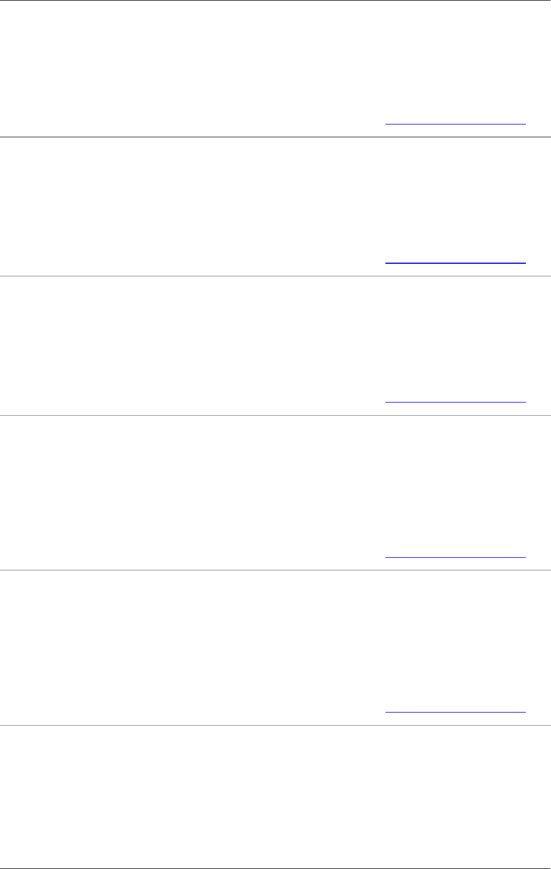The image size is (551, 869).
Task: Select the fourth blue underlined link
Action: (x=455, y=557)
